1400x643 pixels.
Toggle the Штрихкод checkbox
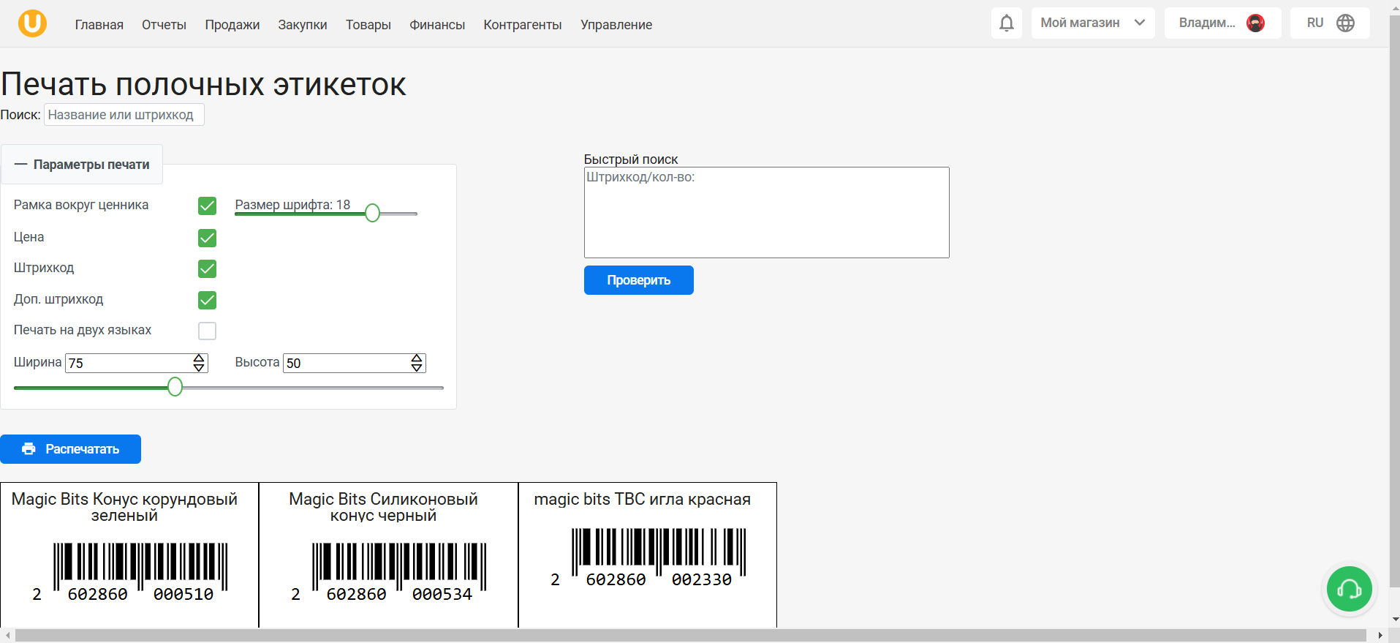point(207,268)
